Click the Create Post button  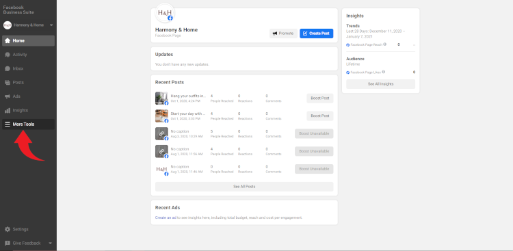pos(317,34)
